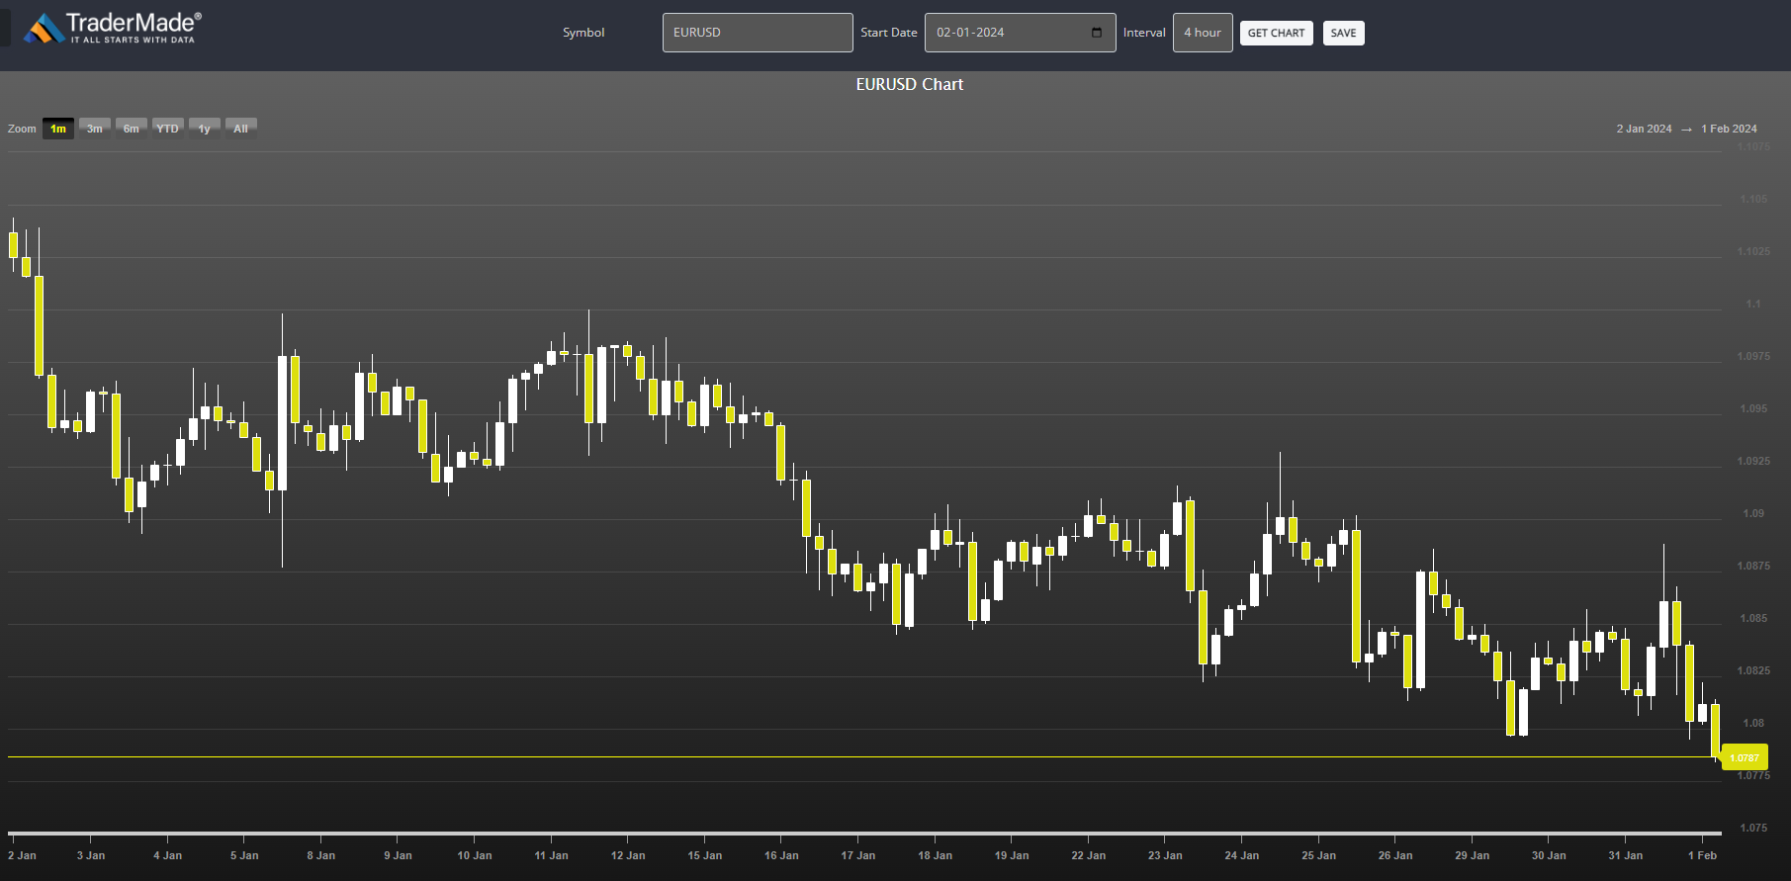Click the 1.075 price axis label
1791x881 pixels.
point(1753,828)
